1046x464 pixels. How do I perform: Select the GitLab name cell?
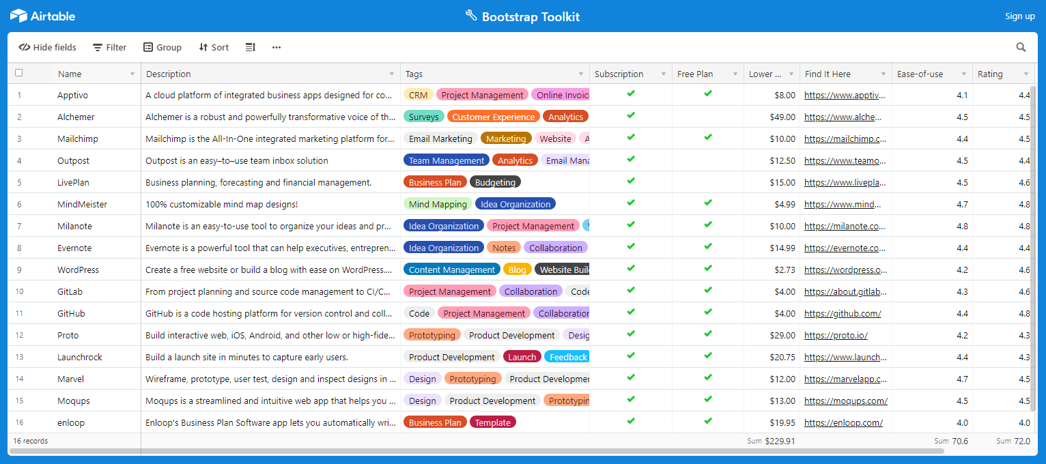pyautogui.click(x=96, y=291)
